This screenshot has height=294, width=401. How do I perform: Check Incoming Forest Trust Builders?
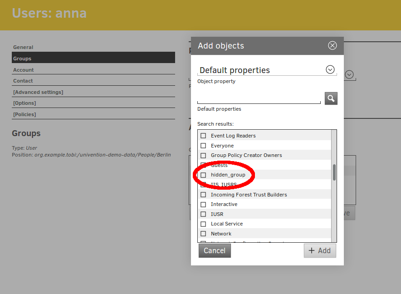[x=203, y=195]
